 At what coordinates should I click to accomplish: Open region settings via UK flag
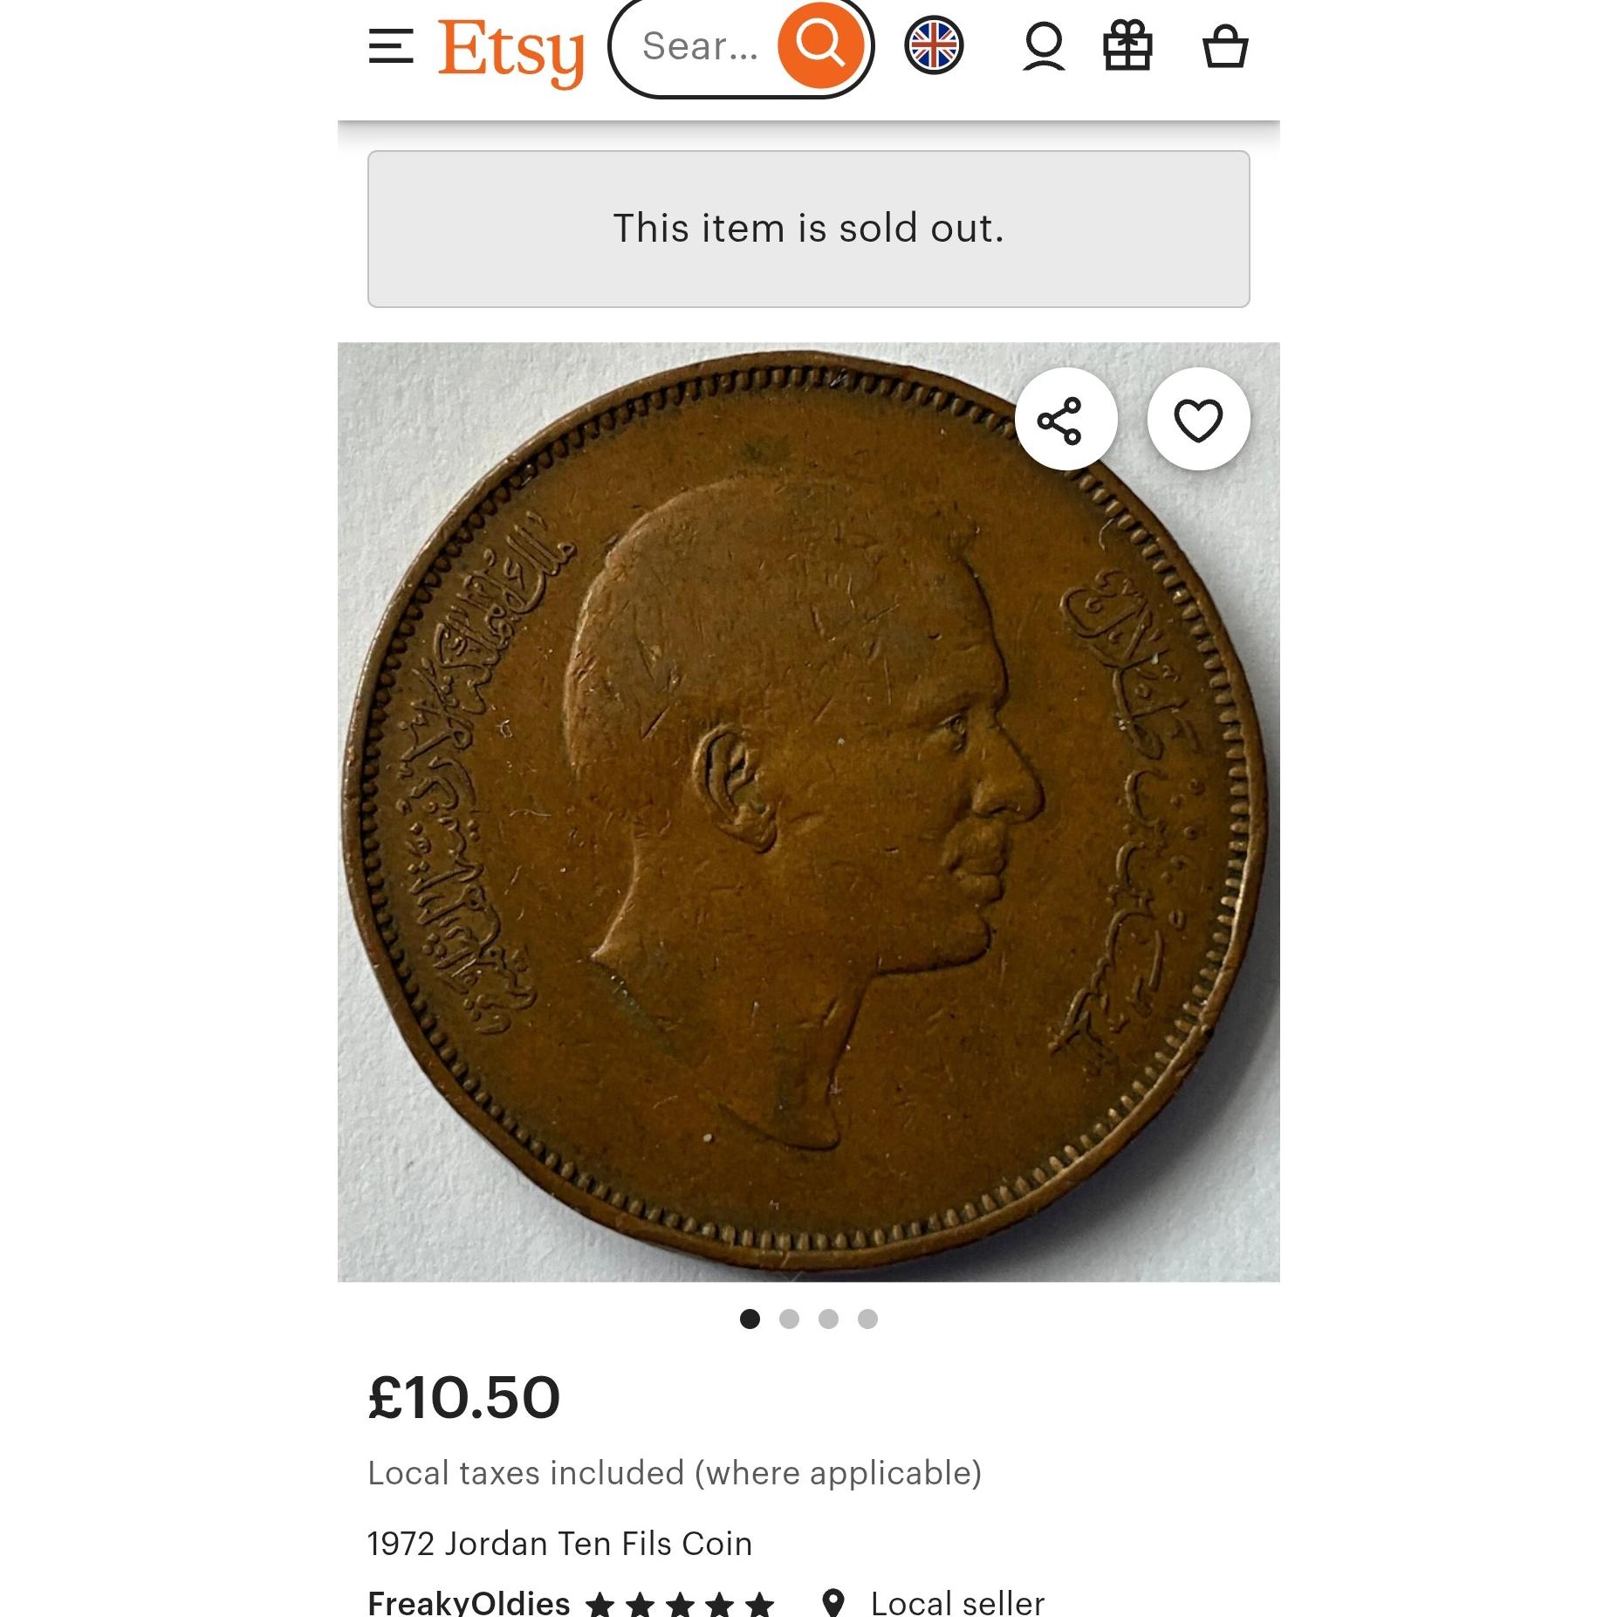(934, 45)
